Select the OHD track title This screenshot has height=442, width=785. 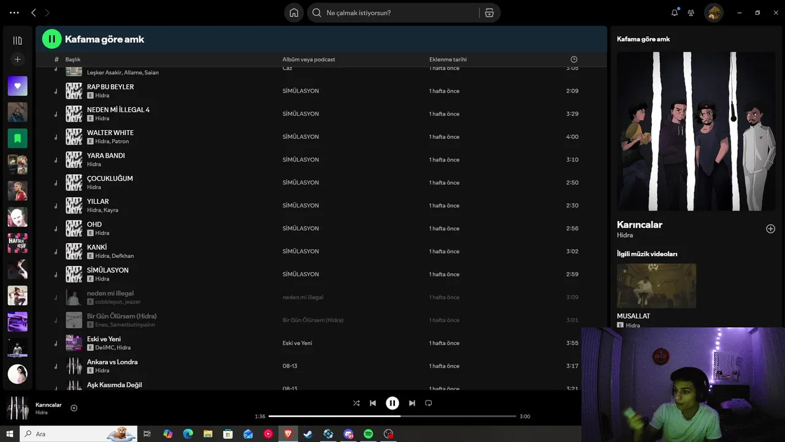pos(94,224)
